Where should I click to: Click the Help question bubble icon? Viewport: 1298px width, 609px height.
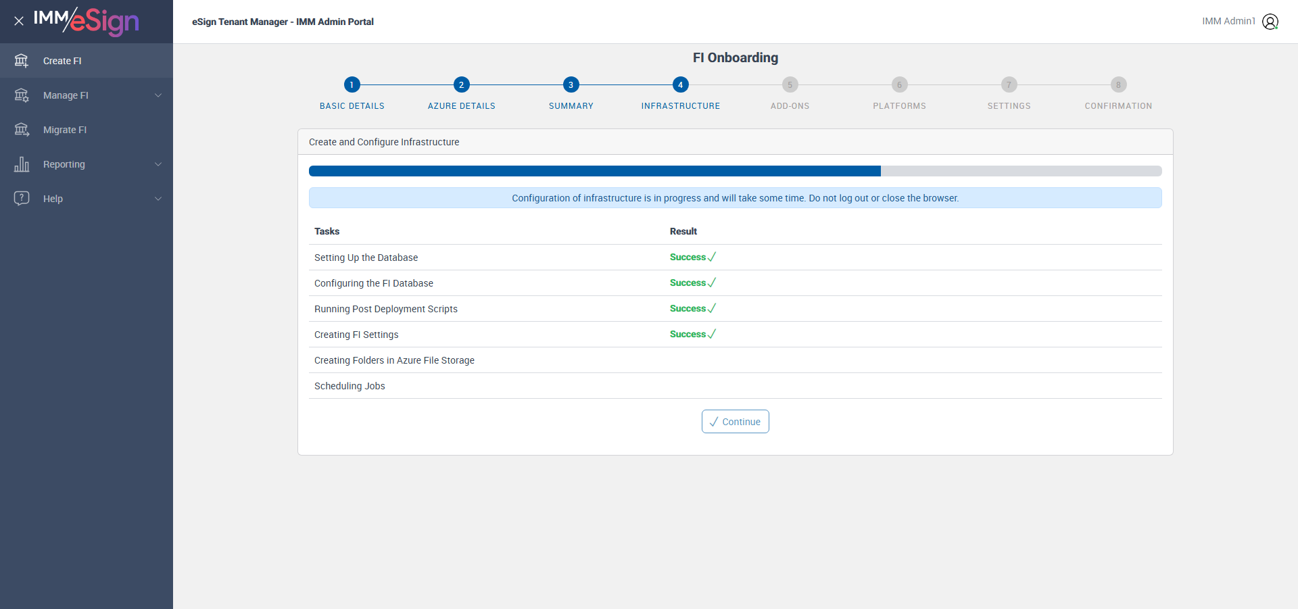[22, 199]
